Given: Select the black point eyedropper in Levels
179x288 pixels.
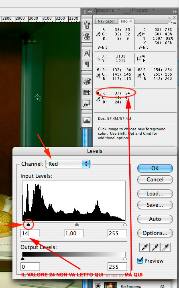Looking at the screenshot, I should [x=144, y=247].
